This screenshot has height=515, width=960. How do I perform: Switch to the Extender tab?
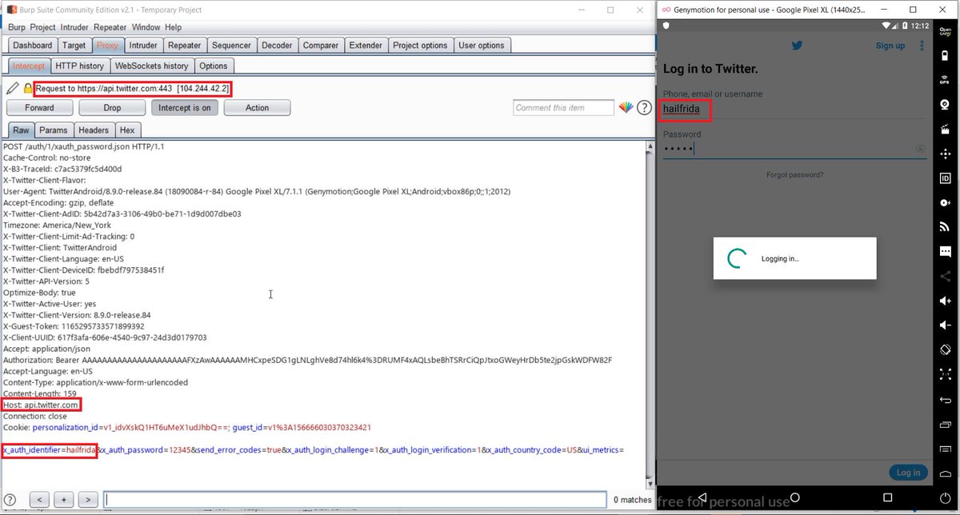[x=366, y=46]
